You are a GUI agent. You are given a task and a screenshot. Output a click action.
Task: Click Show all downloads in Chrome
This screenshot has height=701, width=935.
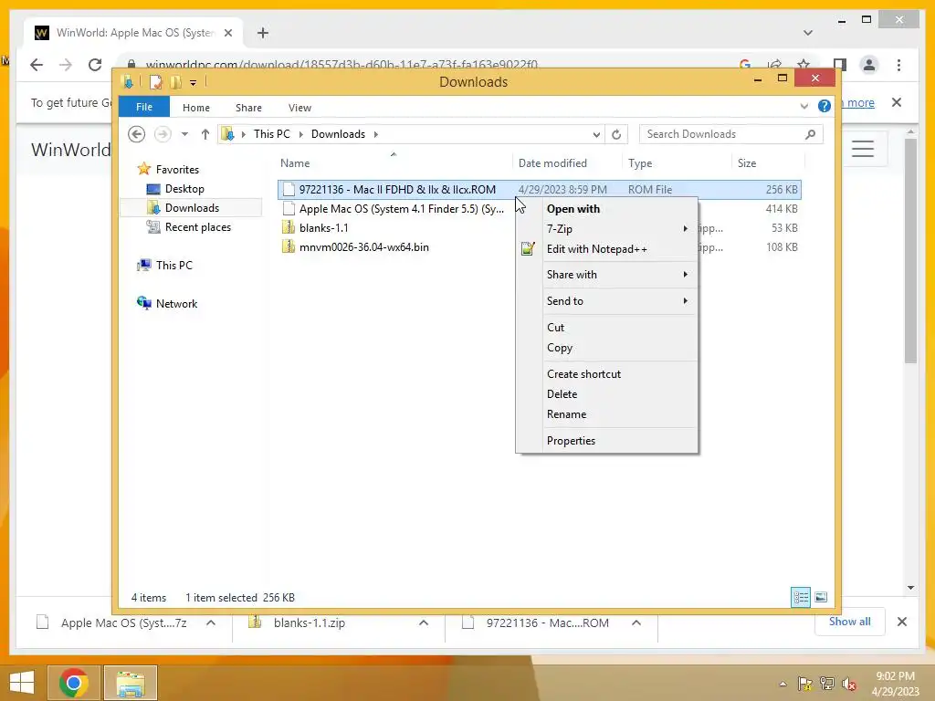point(850,622)
